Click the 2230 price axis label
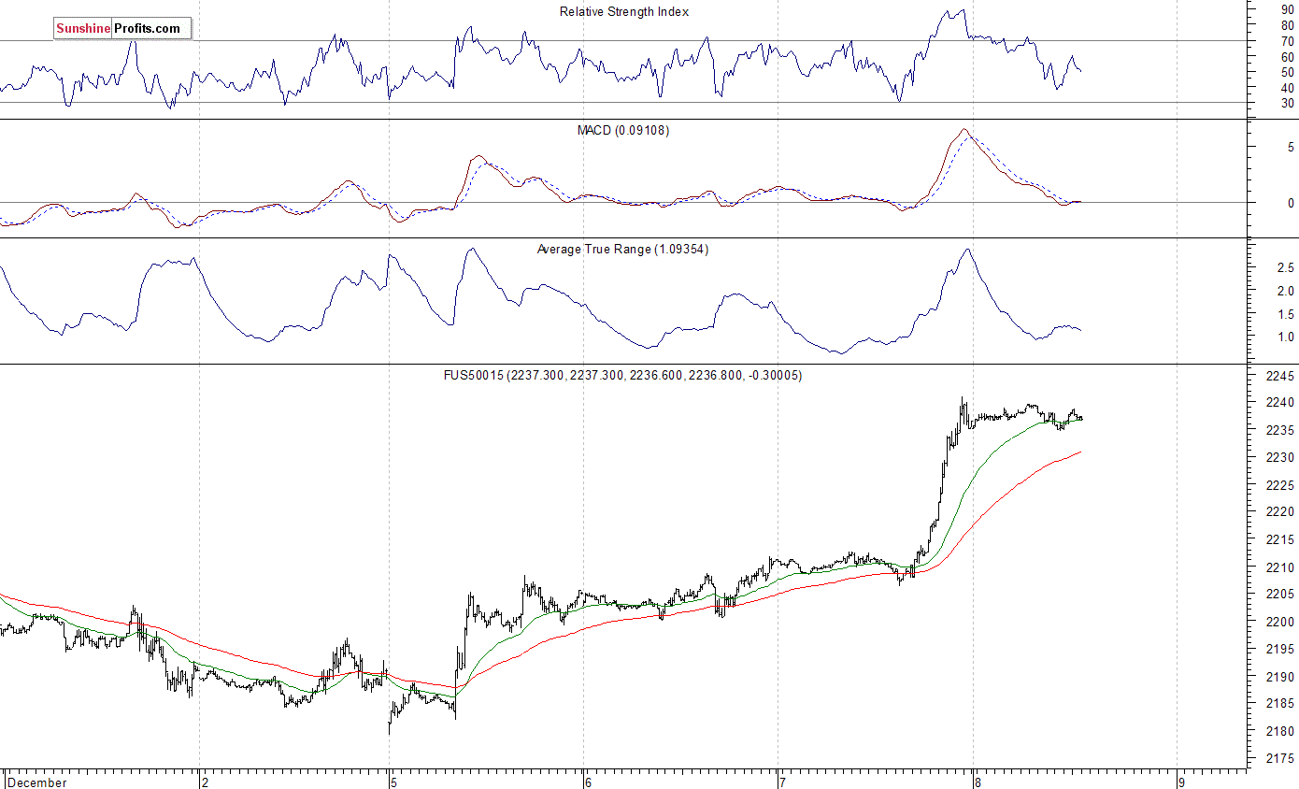The height and width of the screenshot is (789, 1299). (x=1280, y=458)
